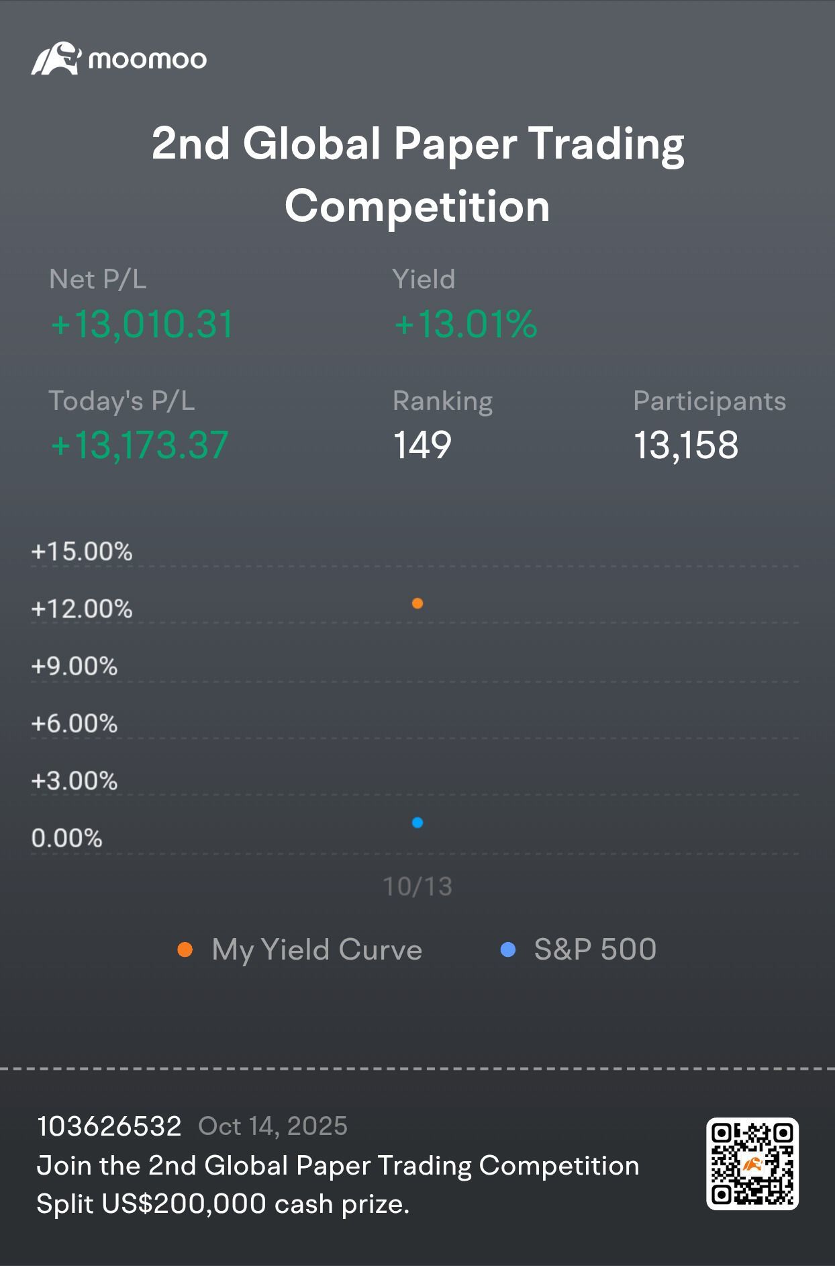Click the QR code image

click(752, 1164)
